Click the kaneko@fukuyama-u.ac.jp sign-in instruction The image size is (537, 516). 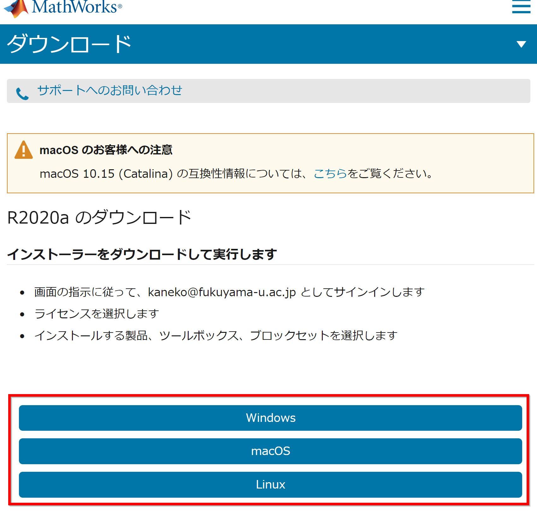229,292
